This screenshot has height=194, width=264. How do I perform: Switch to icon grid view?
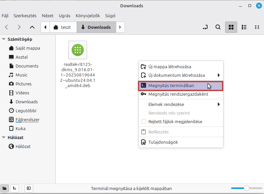pyautogui.click(x=231, y=27)
